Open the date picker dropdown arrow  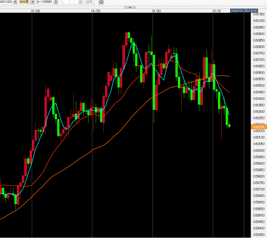(x=80, y=2)
